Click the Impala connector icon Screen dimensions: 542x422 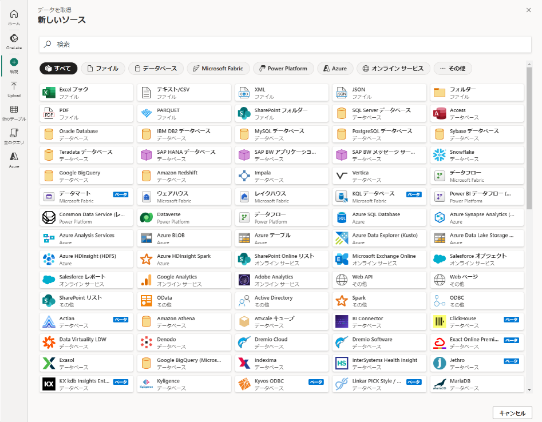click(x=244, y=176)
